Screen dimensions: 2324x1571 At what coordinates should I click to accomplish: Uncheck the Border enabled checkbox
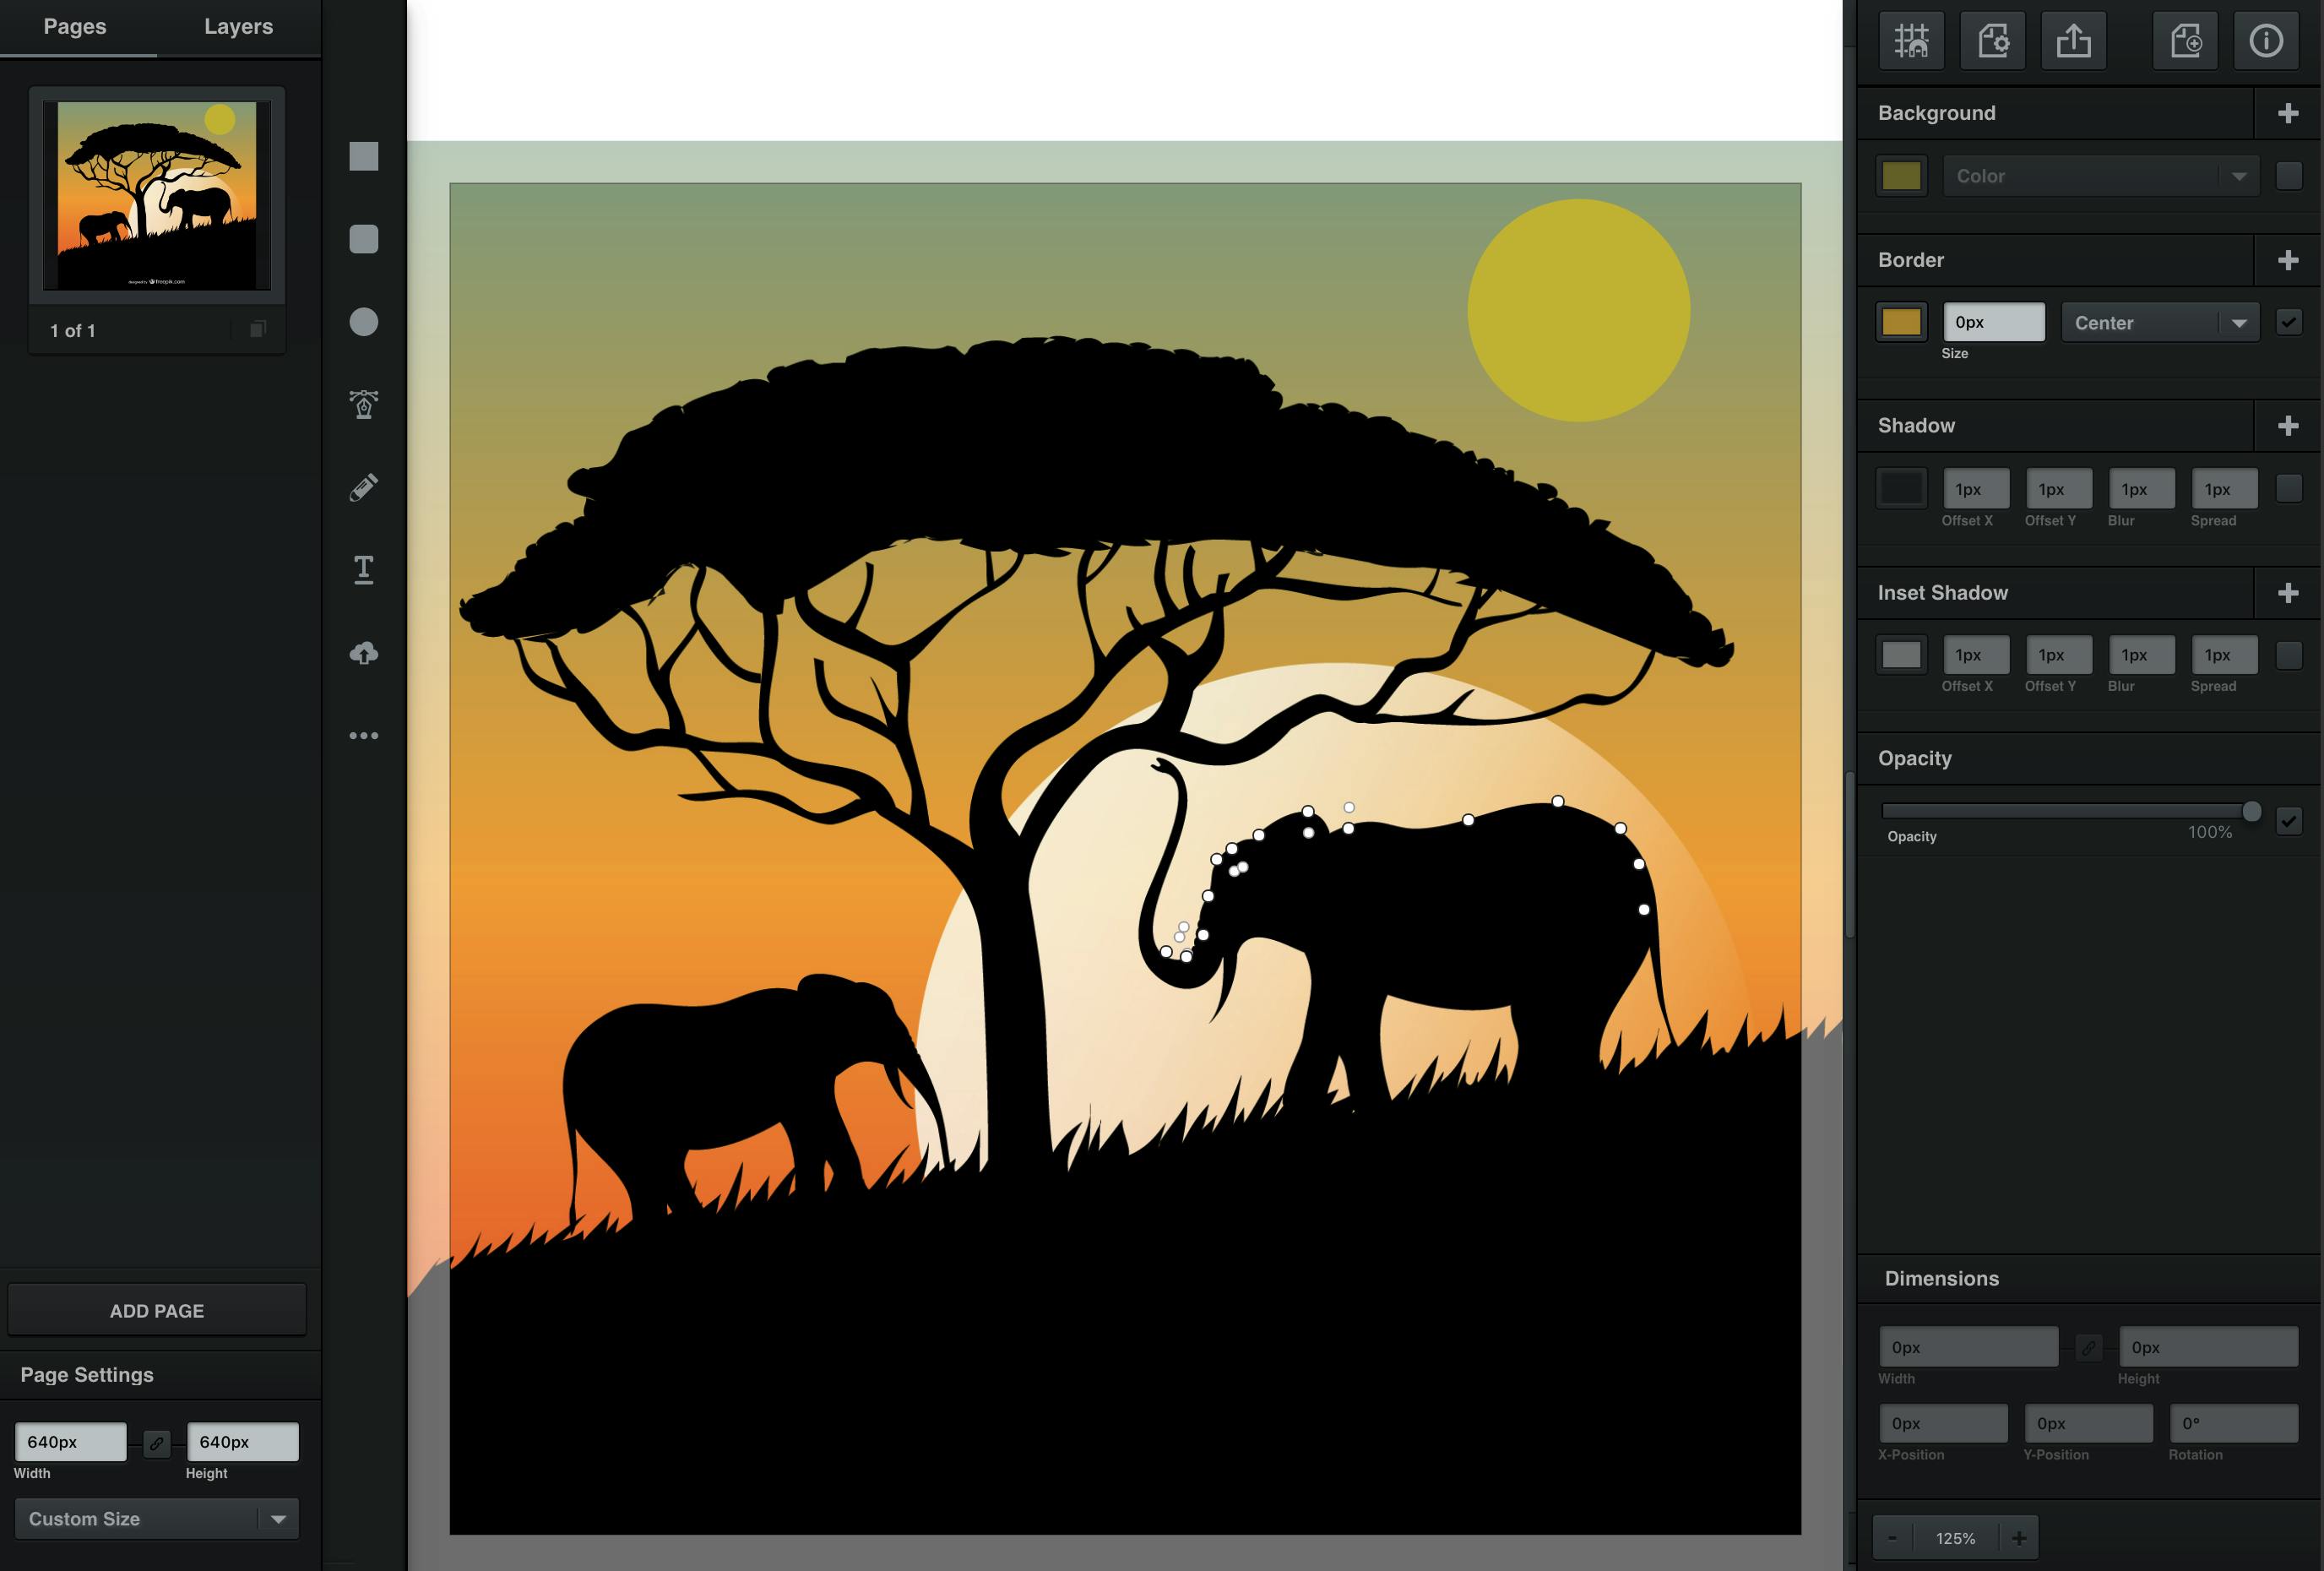click(2288, 322)
